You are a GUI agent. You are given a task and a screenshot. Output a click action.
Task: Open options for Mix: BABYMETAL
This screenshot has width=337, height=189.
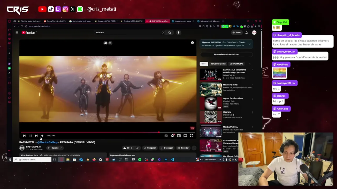(x=252, y=127)
